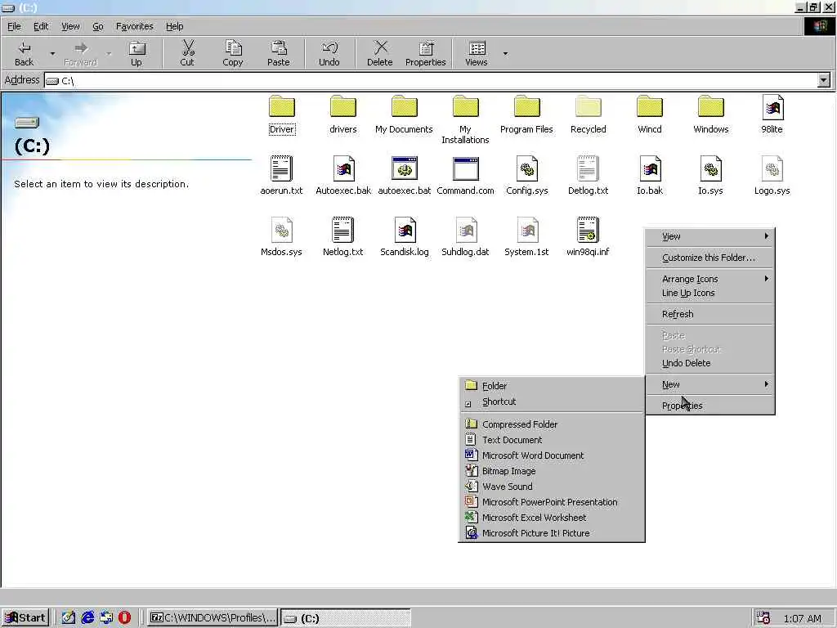Viewport: 837px width, 628px height.
Task: Open Properties from the toolbar
Action: (425, 53)
